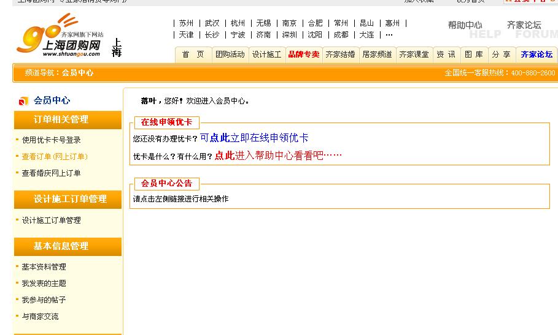Select the 齐家课堂 tab
The image size is (558, 335).
tap(414, 55)
